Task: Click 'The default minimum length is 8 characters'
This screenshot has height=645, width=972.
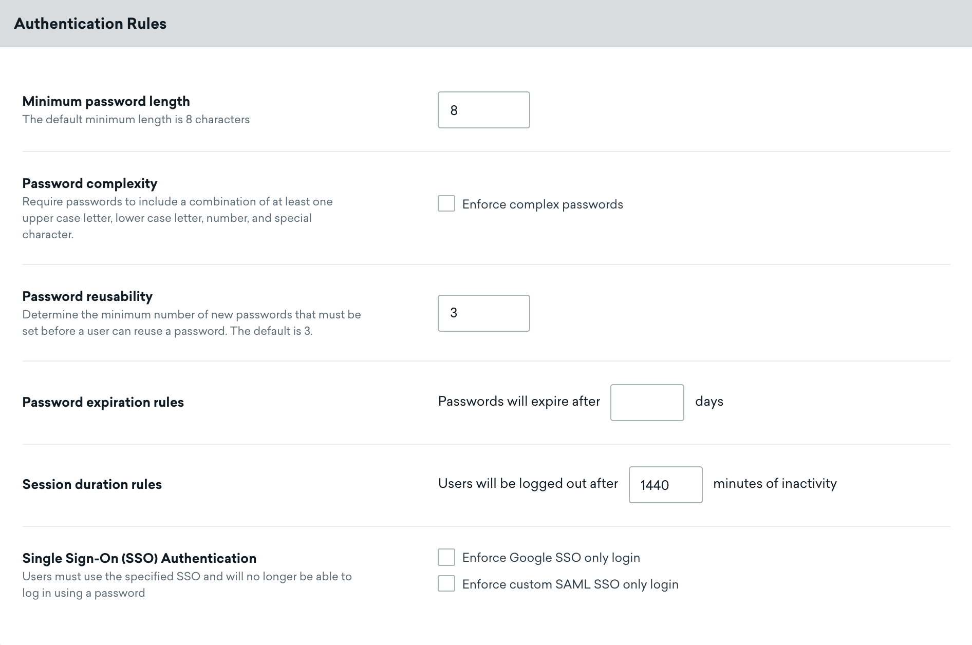Action: coord(136,119)
